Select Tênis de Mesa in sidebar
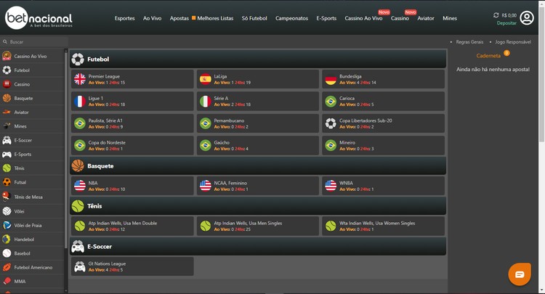 coord(32,197)
